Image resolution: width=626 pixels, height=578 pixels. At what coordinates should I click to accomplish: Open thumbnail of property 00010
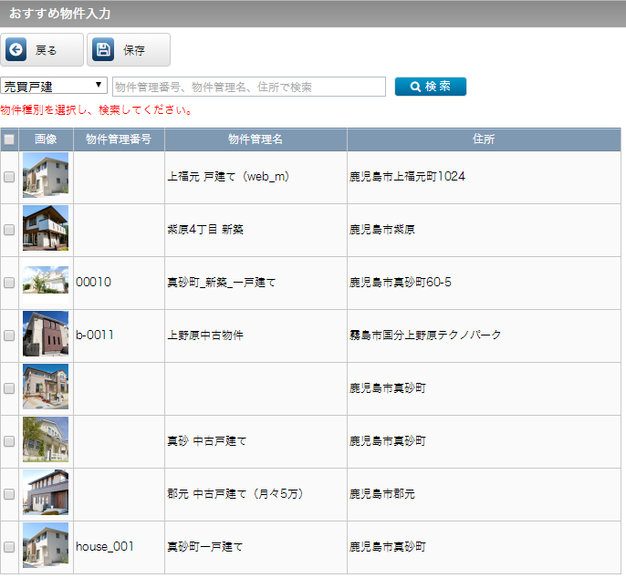[46, 281]
